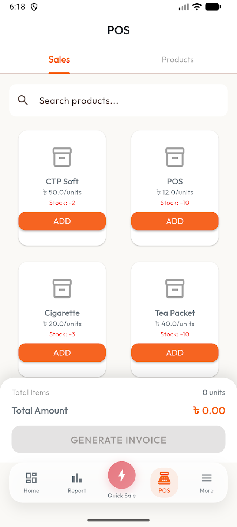Open the More hamburger menu

point(207,478)
